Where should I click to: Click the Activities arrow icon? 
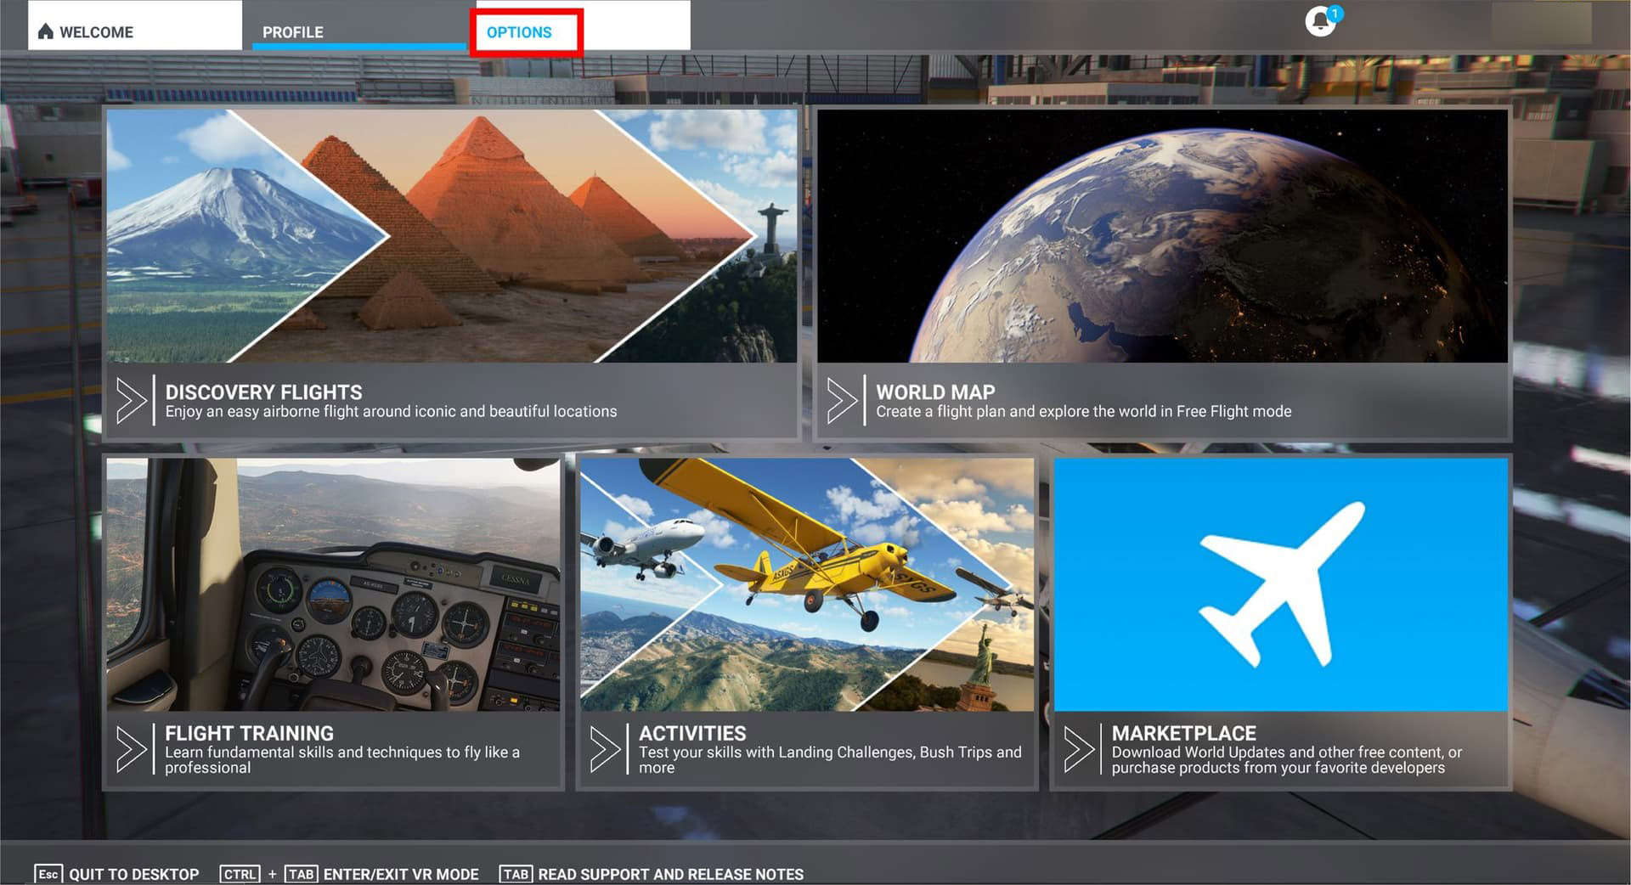point(605,749)
